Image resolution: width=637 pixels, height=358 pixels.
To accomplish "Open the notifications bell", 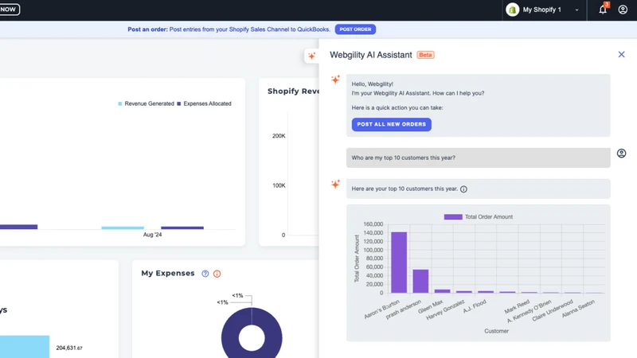I will (603, 10).
